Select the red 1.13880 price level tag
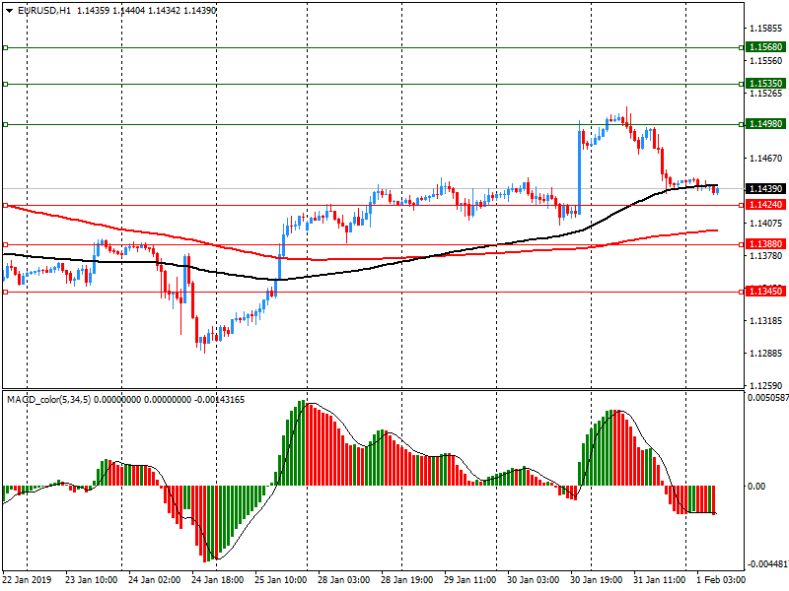This screenshot has width=789, height=591. pyautogui.click(x=765, y=243)
